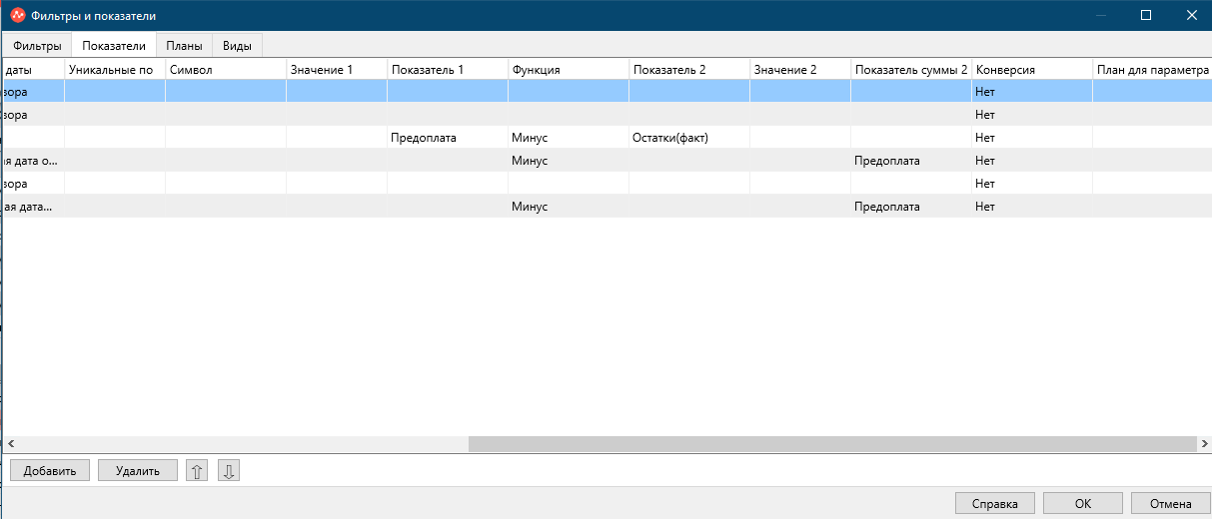Open the Виды tab
The height and width of the screenshot is (519, 1212).
[237, 45]
